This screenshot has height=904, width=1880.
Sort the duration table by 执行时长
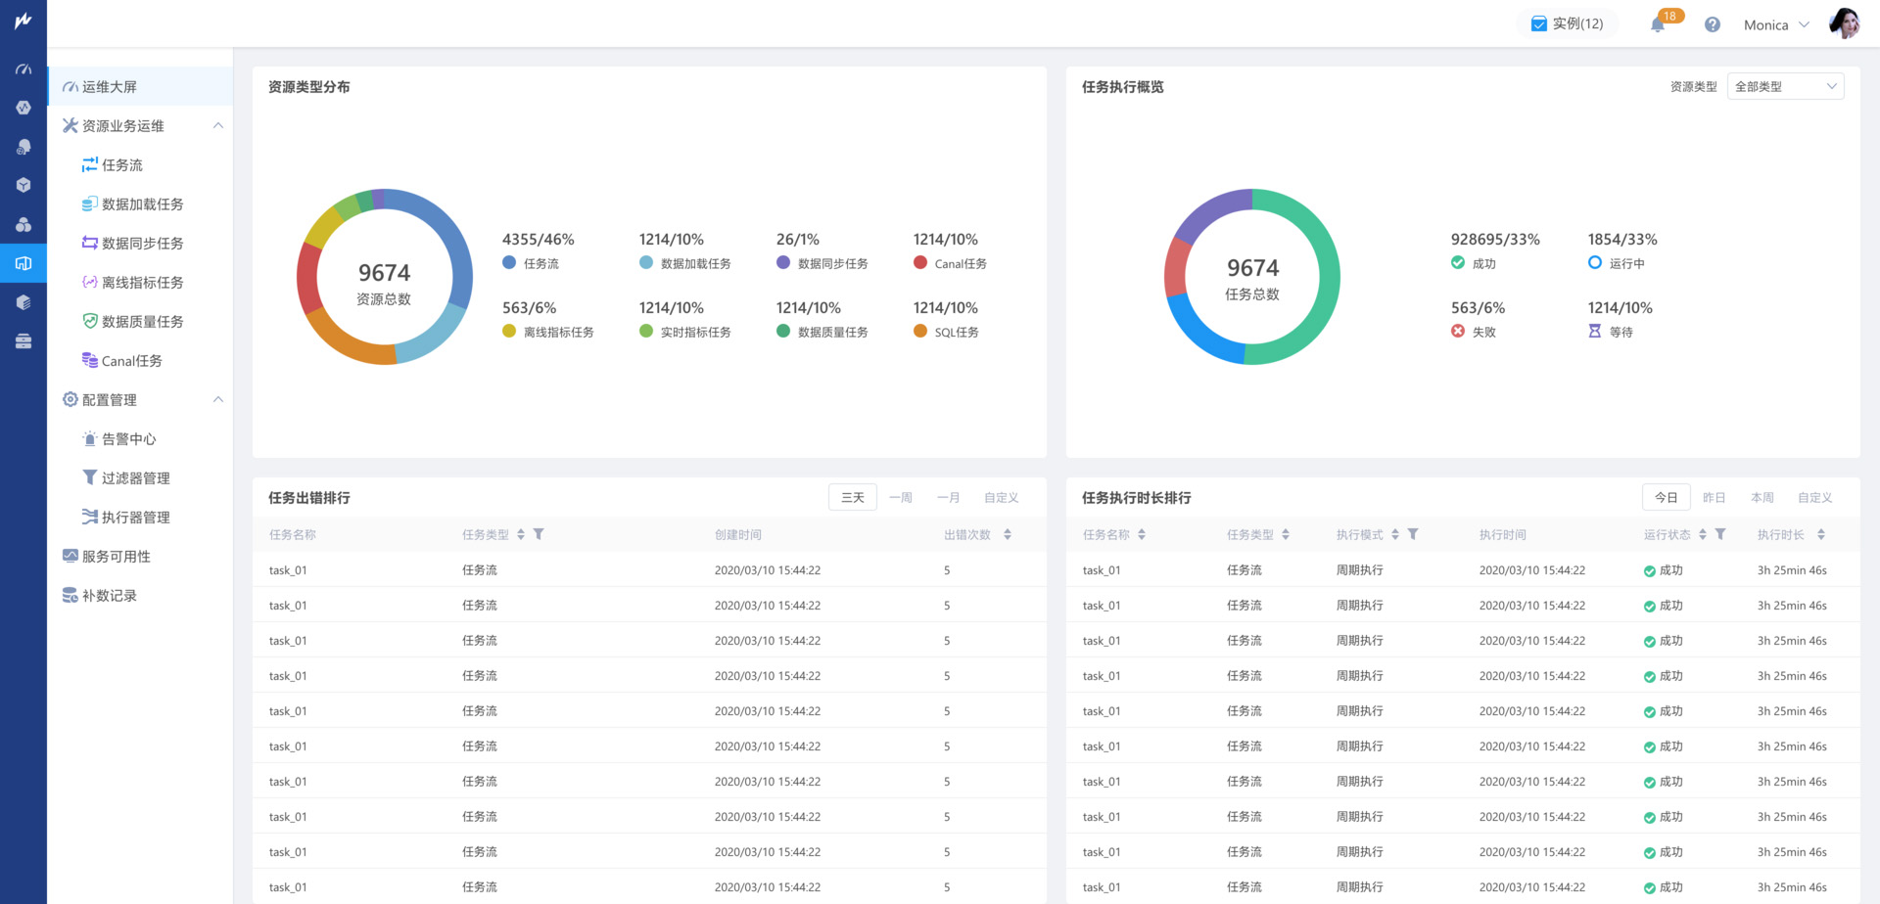point(1820,534)
